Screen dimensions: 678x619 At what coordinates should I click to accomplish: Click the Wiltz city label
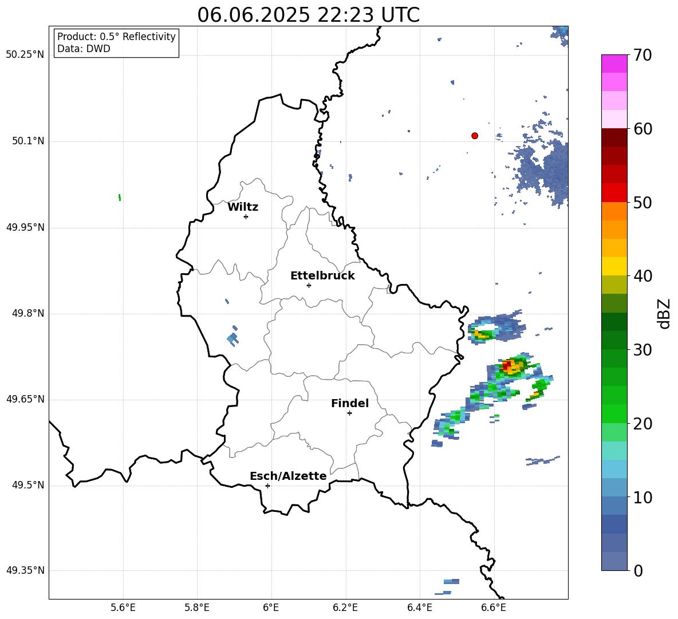[243, 207]
